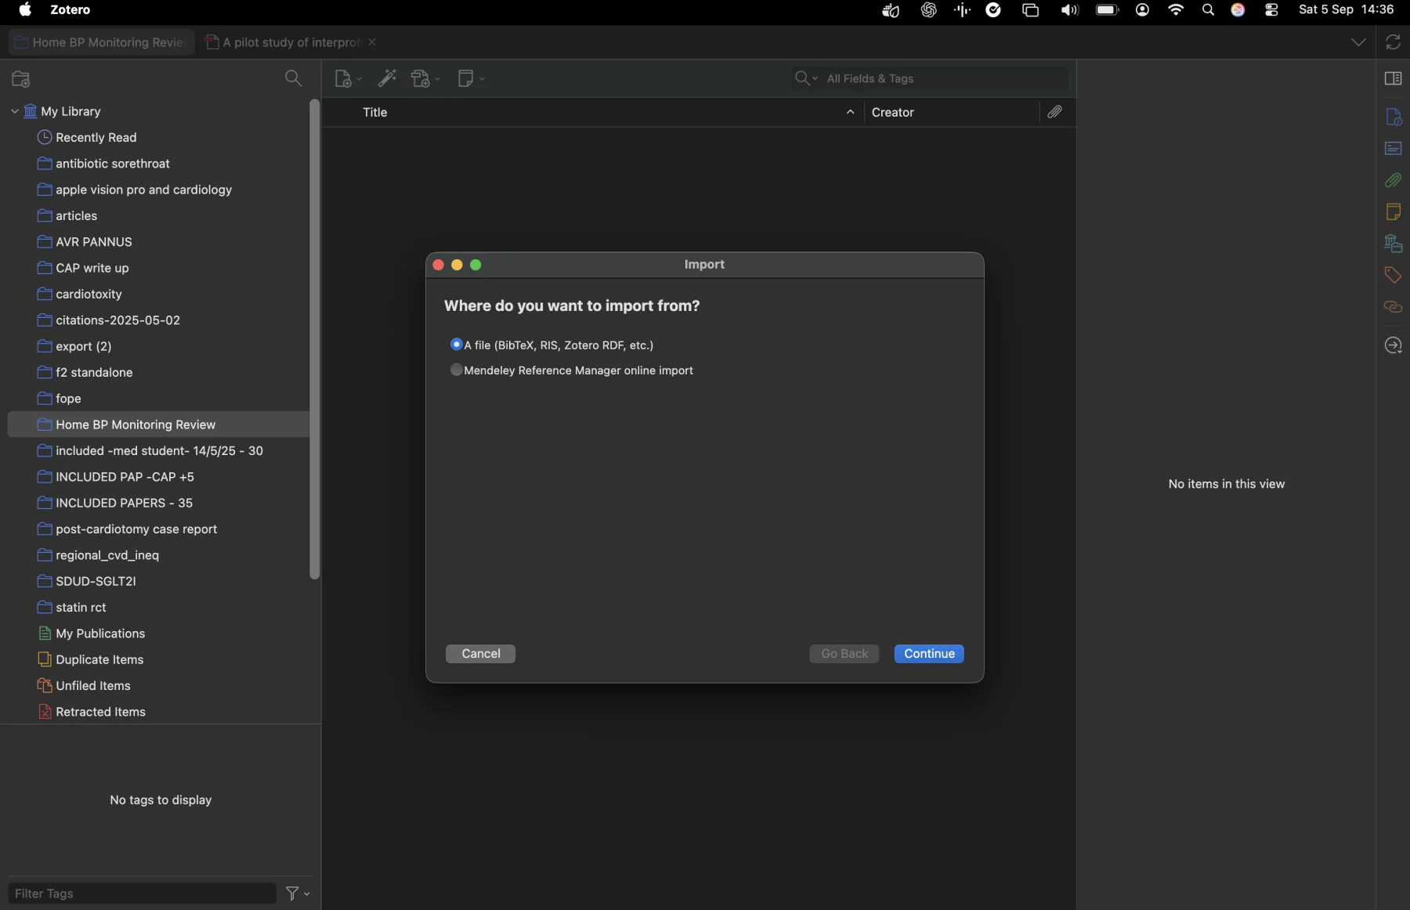
Task: Open Spotlight search in menu bar
Action: coord(1208,10)
